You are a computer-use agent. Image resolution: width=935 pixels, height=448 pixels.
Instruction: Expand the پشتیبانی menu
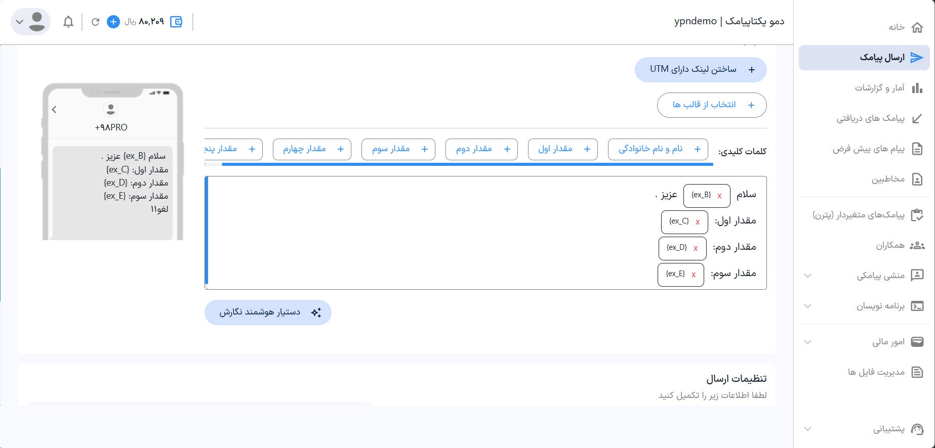point(808,429)
